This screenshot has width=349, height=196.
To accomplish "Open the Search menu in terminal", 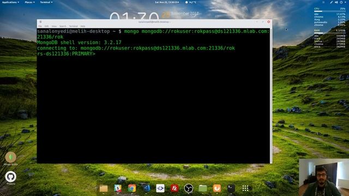I will (63, 26).
